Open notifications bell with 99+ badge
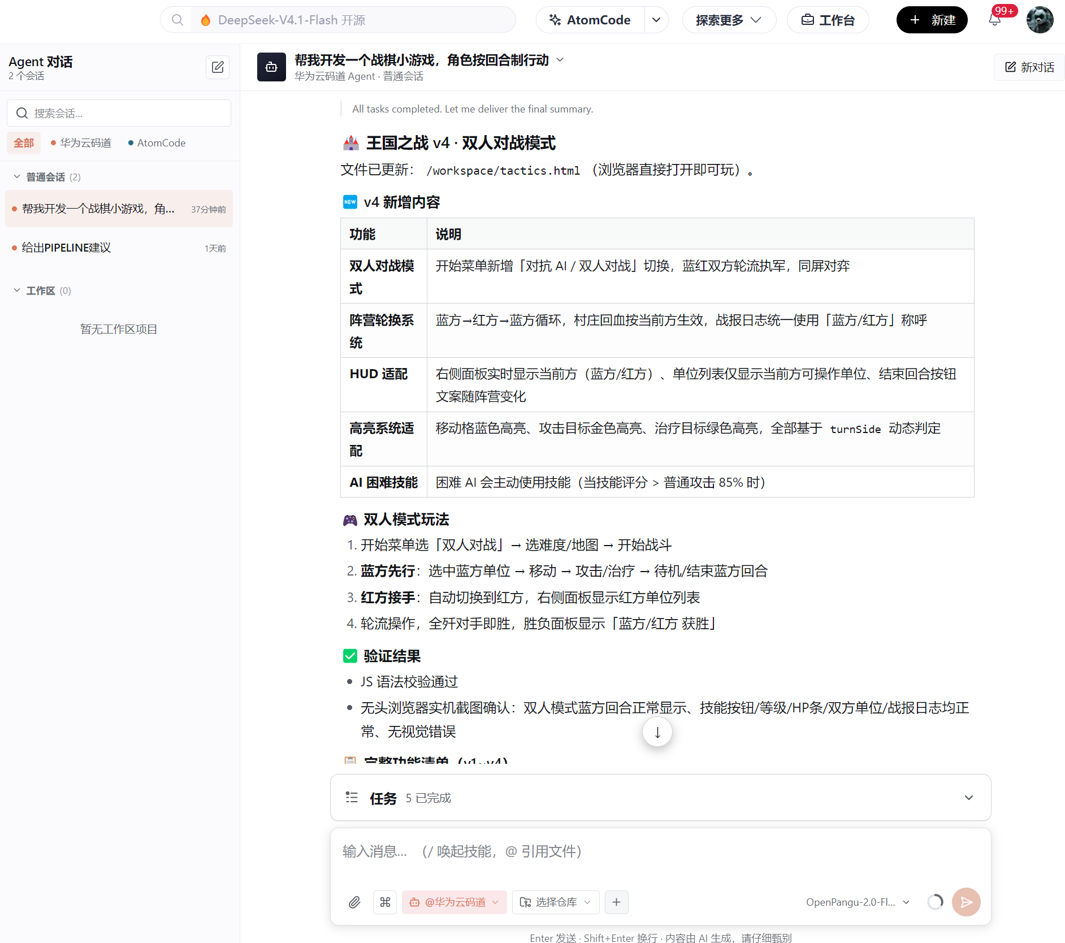 coord(995,20)
